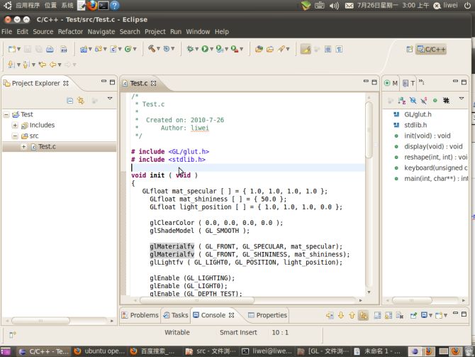Click the Build hammer icon

pyautogui.click(x=152, y=48)
